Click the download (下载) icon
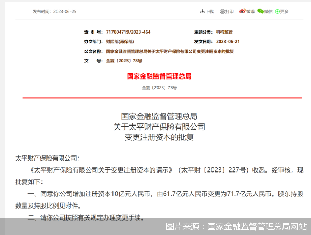The image size is (311, 235). (202, 11)
